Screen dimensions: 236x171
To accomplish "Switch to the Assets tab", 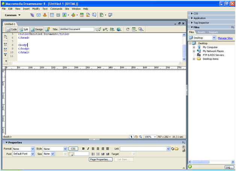I will click(201, 32).
